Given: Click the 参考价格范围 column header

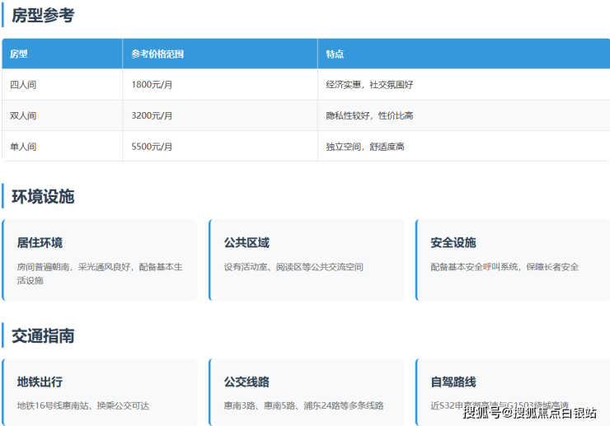Looking at the screenshot, I should (157, 54).
